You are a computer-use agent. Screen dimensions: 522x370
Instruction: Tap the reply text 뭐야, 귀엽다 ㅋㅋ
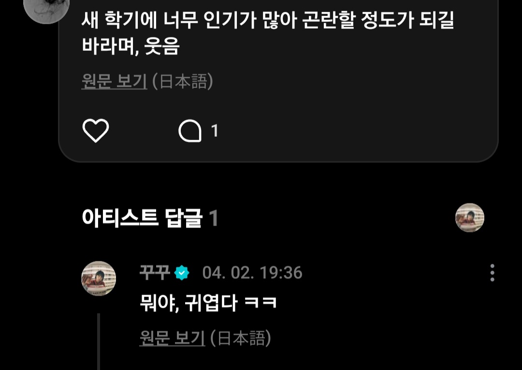208,303
